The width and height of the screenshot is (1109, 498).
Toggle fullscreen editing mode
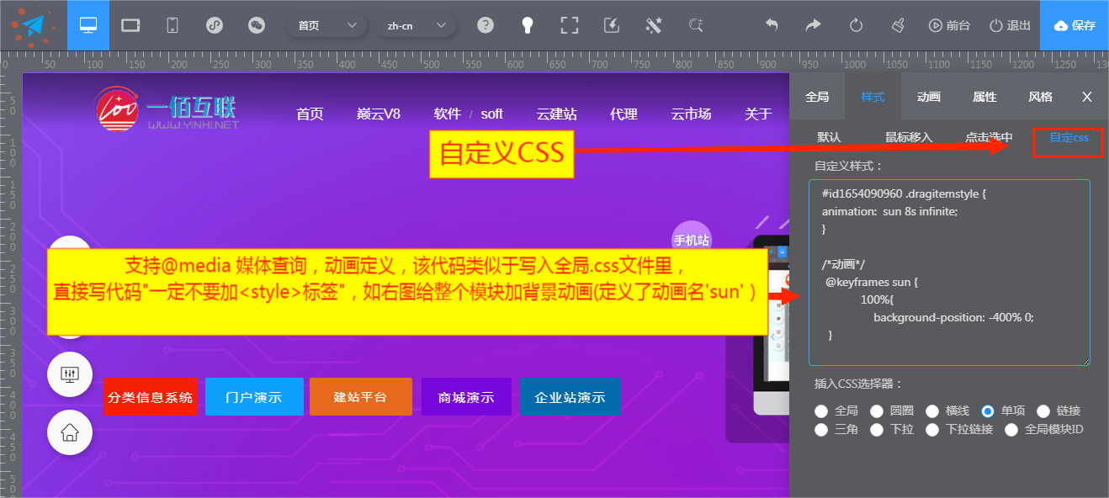pyautogui.click(x=570, y=25)
